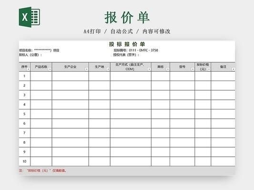This screenshot has width=254, height=190.
Task: Click the red 注 footnote about 投标价格
Action: point(43,171)
